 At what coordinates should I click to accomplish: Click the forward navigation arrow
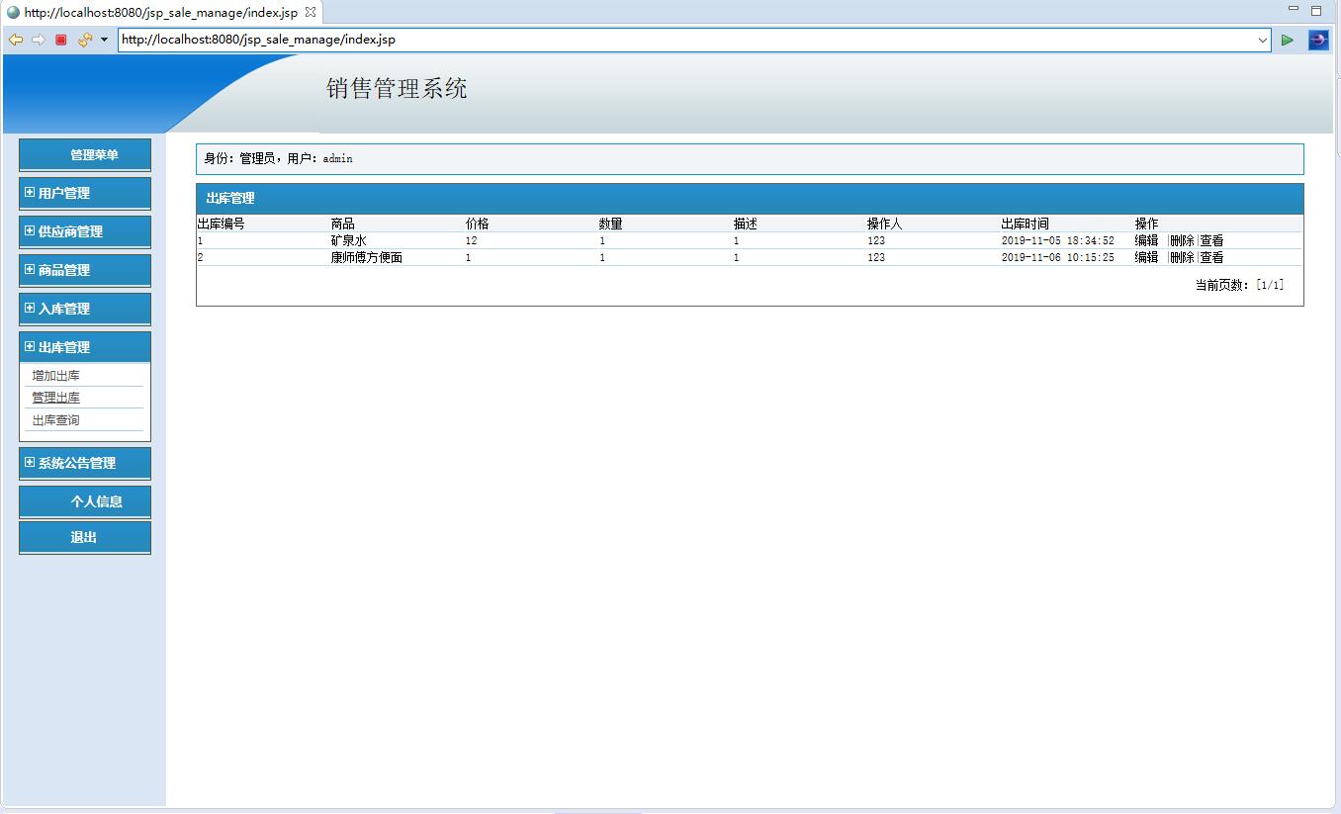[37, 40]
